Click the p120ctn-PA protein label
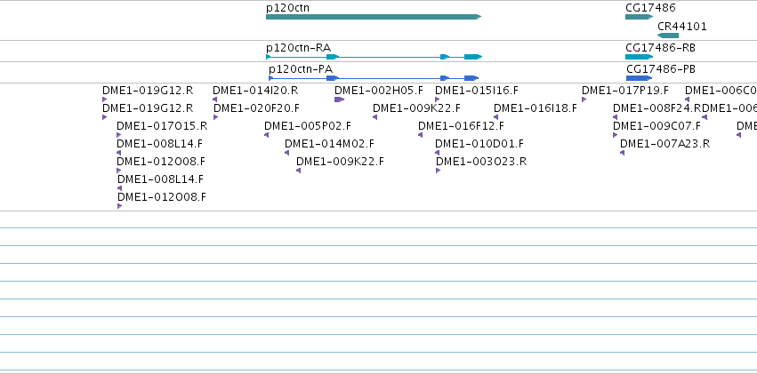 tap(301, 69)
